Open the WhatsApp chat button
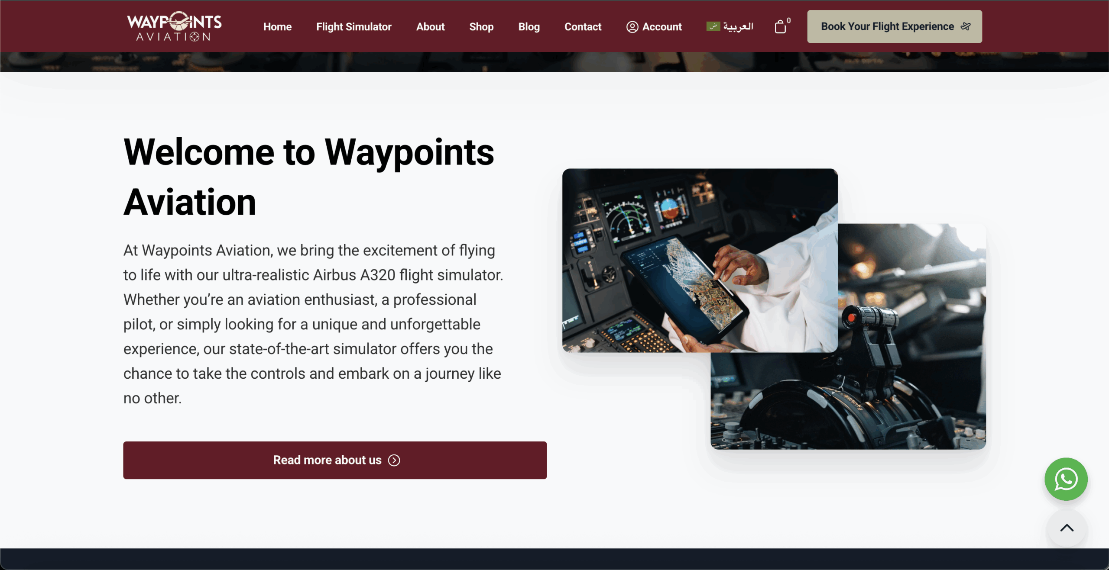 pyautogui.click(x=1066, y=479)
